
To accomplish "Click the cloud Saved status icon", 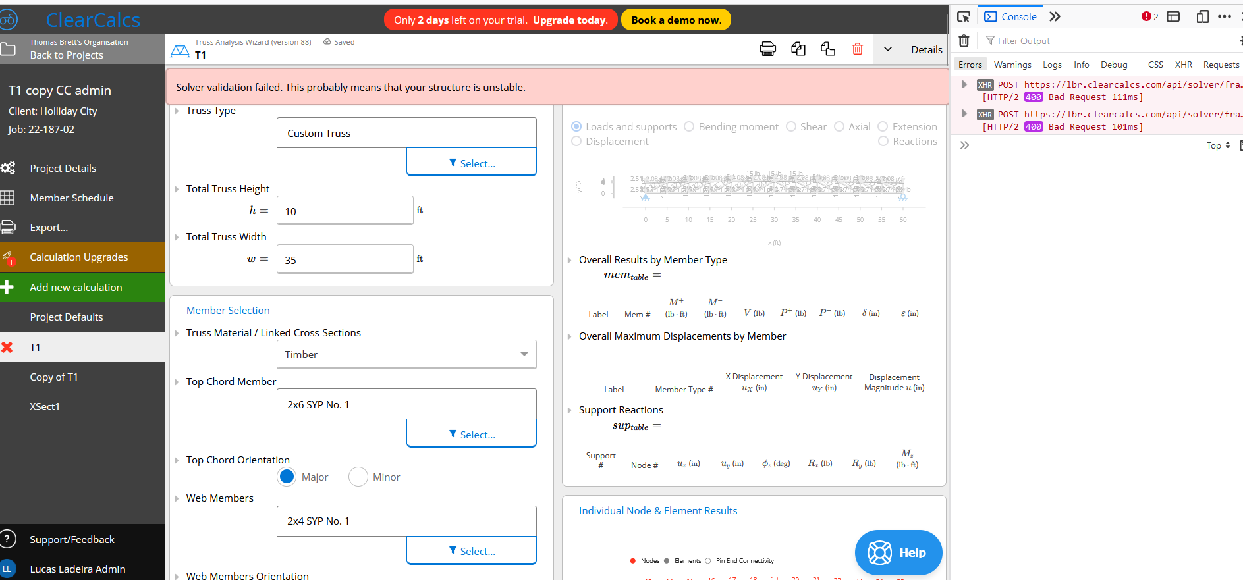I will click(x=327, y=41).
